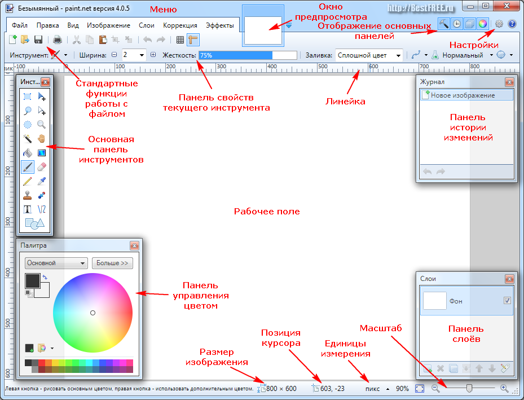Add current color to the palette
The height and width of the screenshot is (400, 524).
29,348
